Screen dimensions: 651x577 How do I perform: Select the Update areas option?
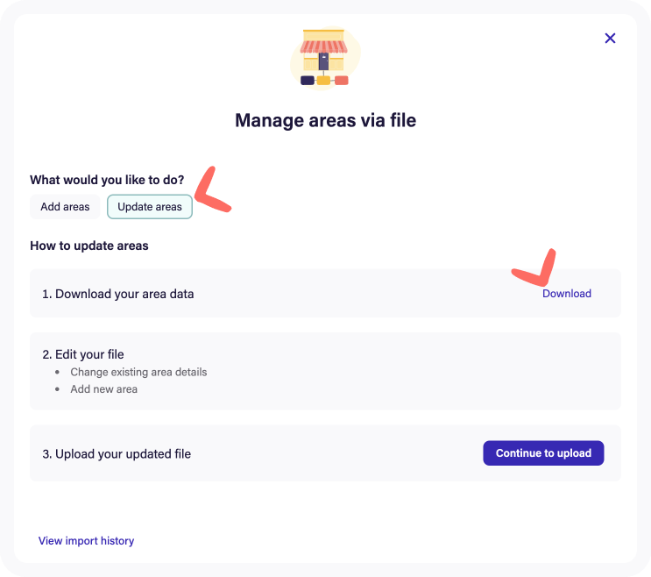[150, 206]
